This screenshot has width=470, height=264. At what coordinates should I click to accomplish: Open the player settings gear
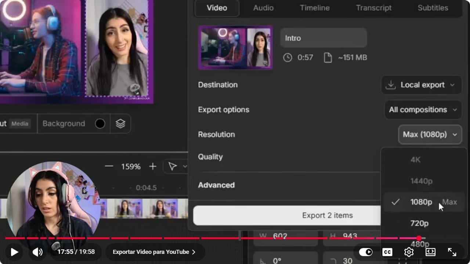click(x=409, y=252)
